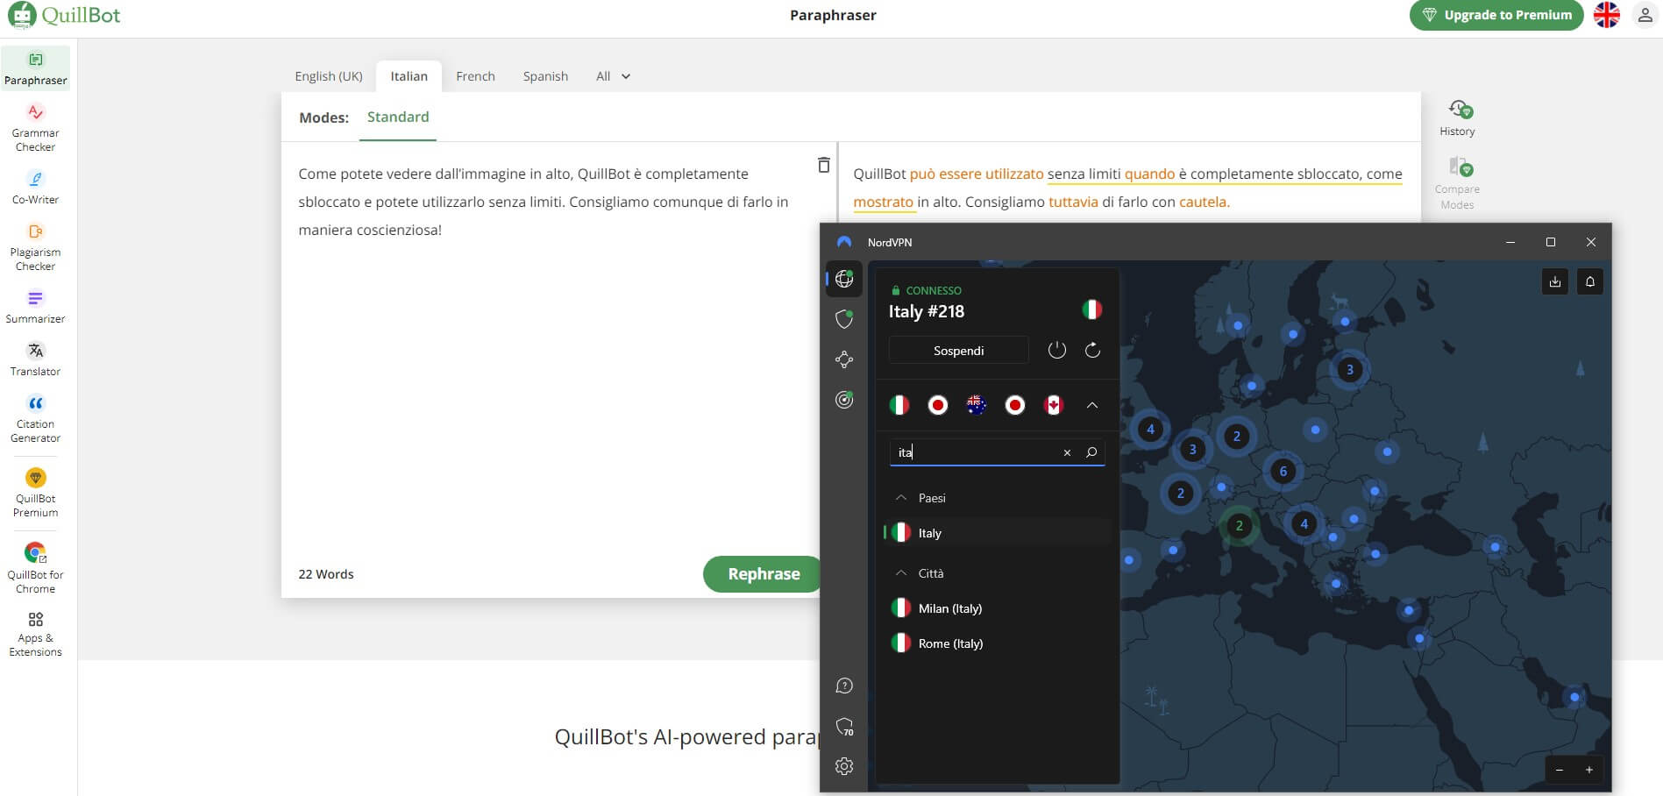Select the Italy flag in recent connections
Viewport: 1663px width, 796px height.
click(899, 405)
